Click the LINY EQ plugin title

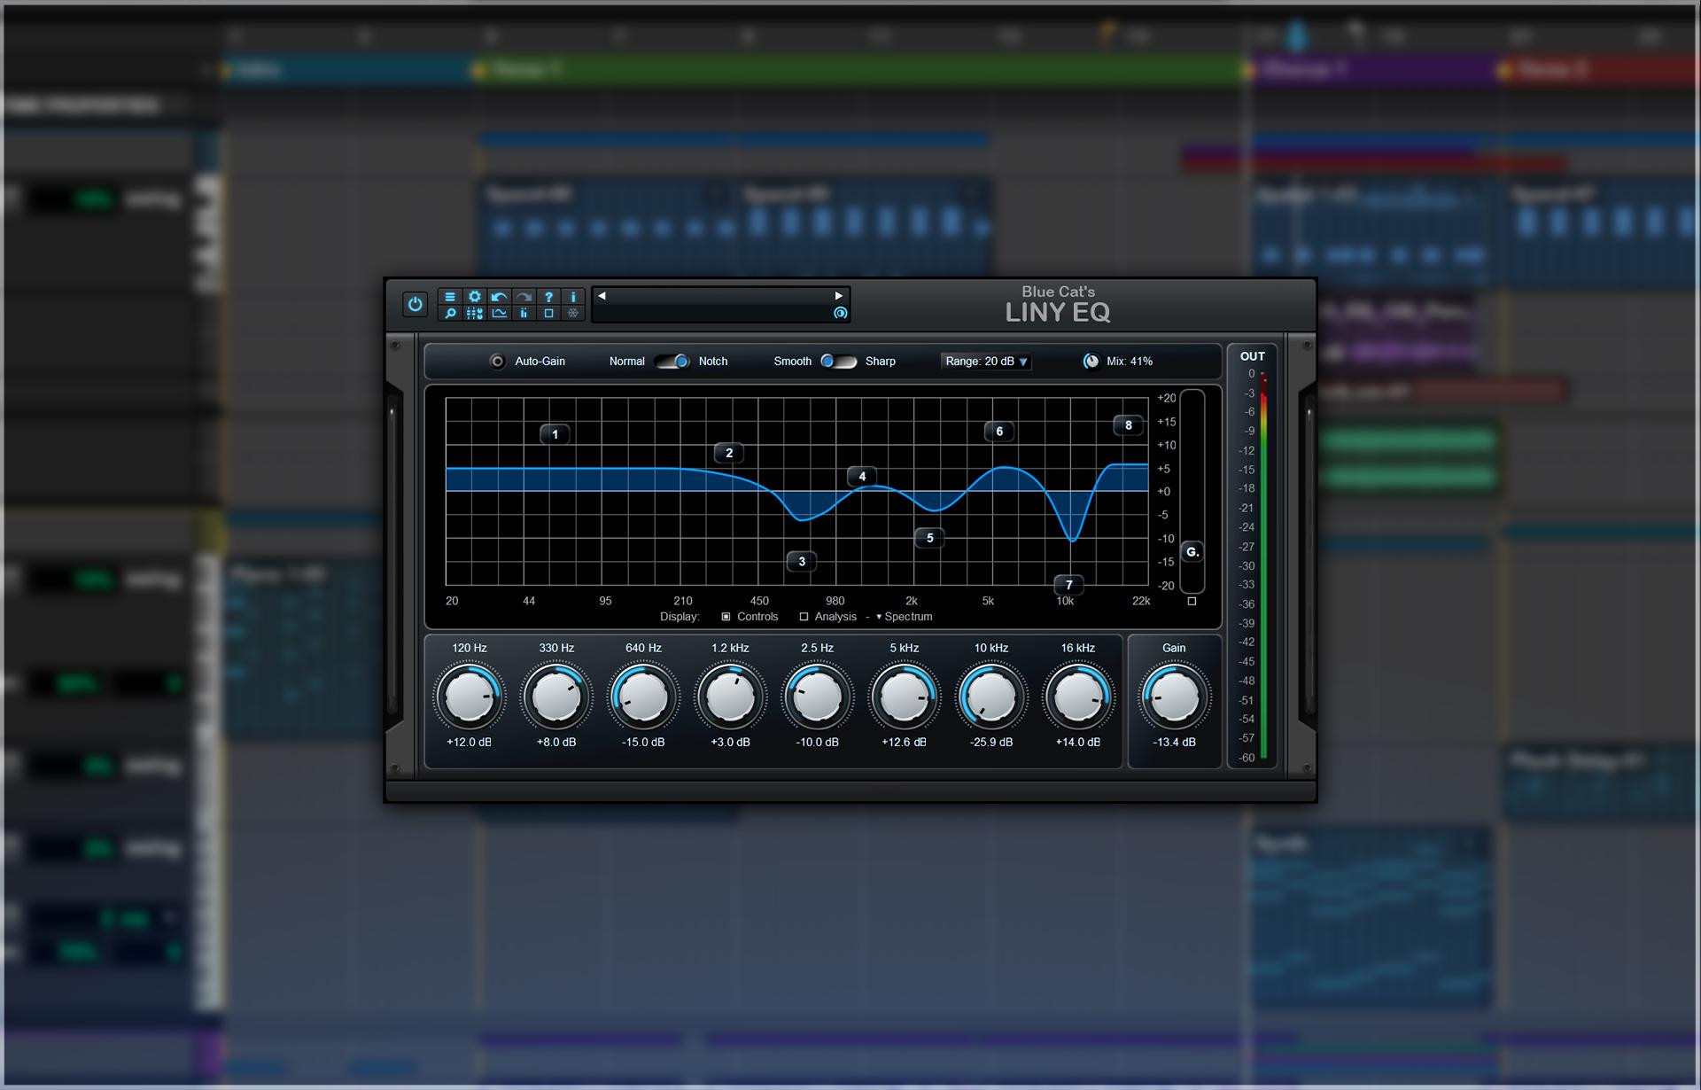click(x=1058, y=312)
